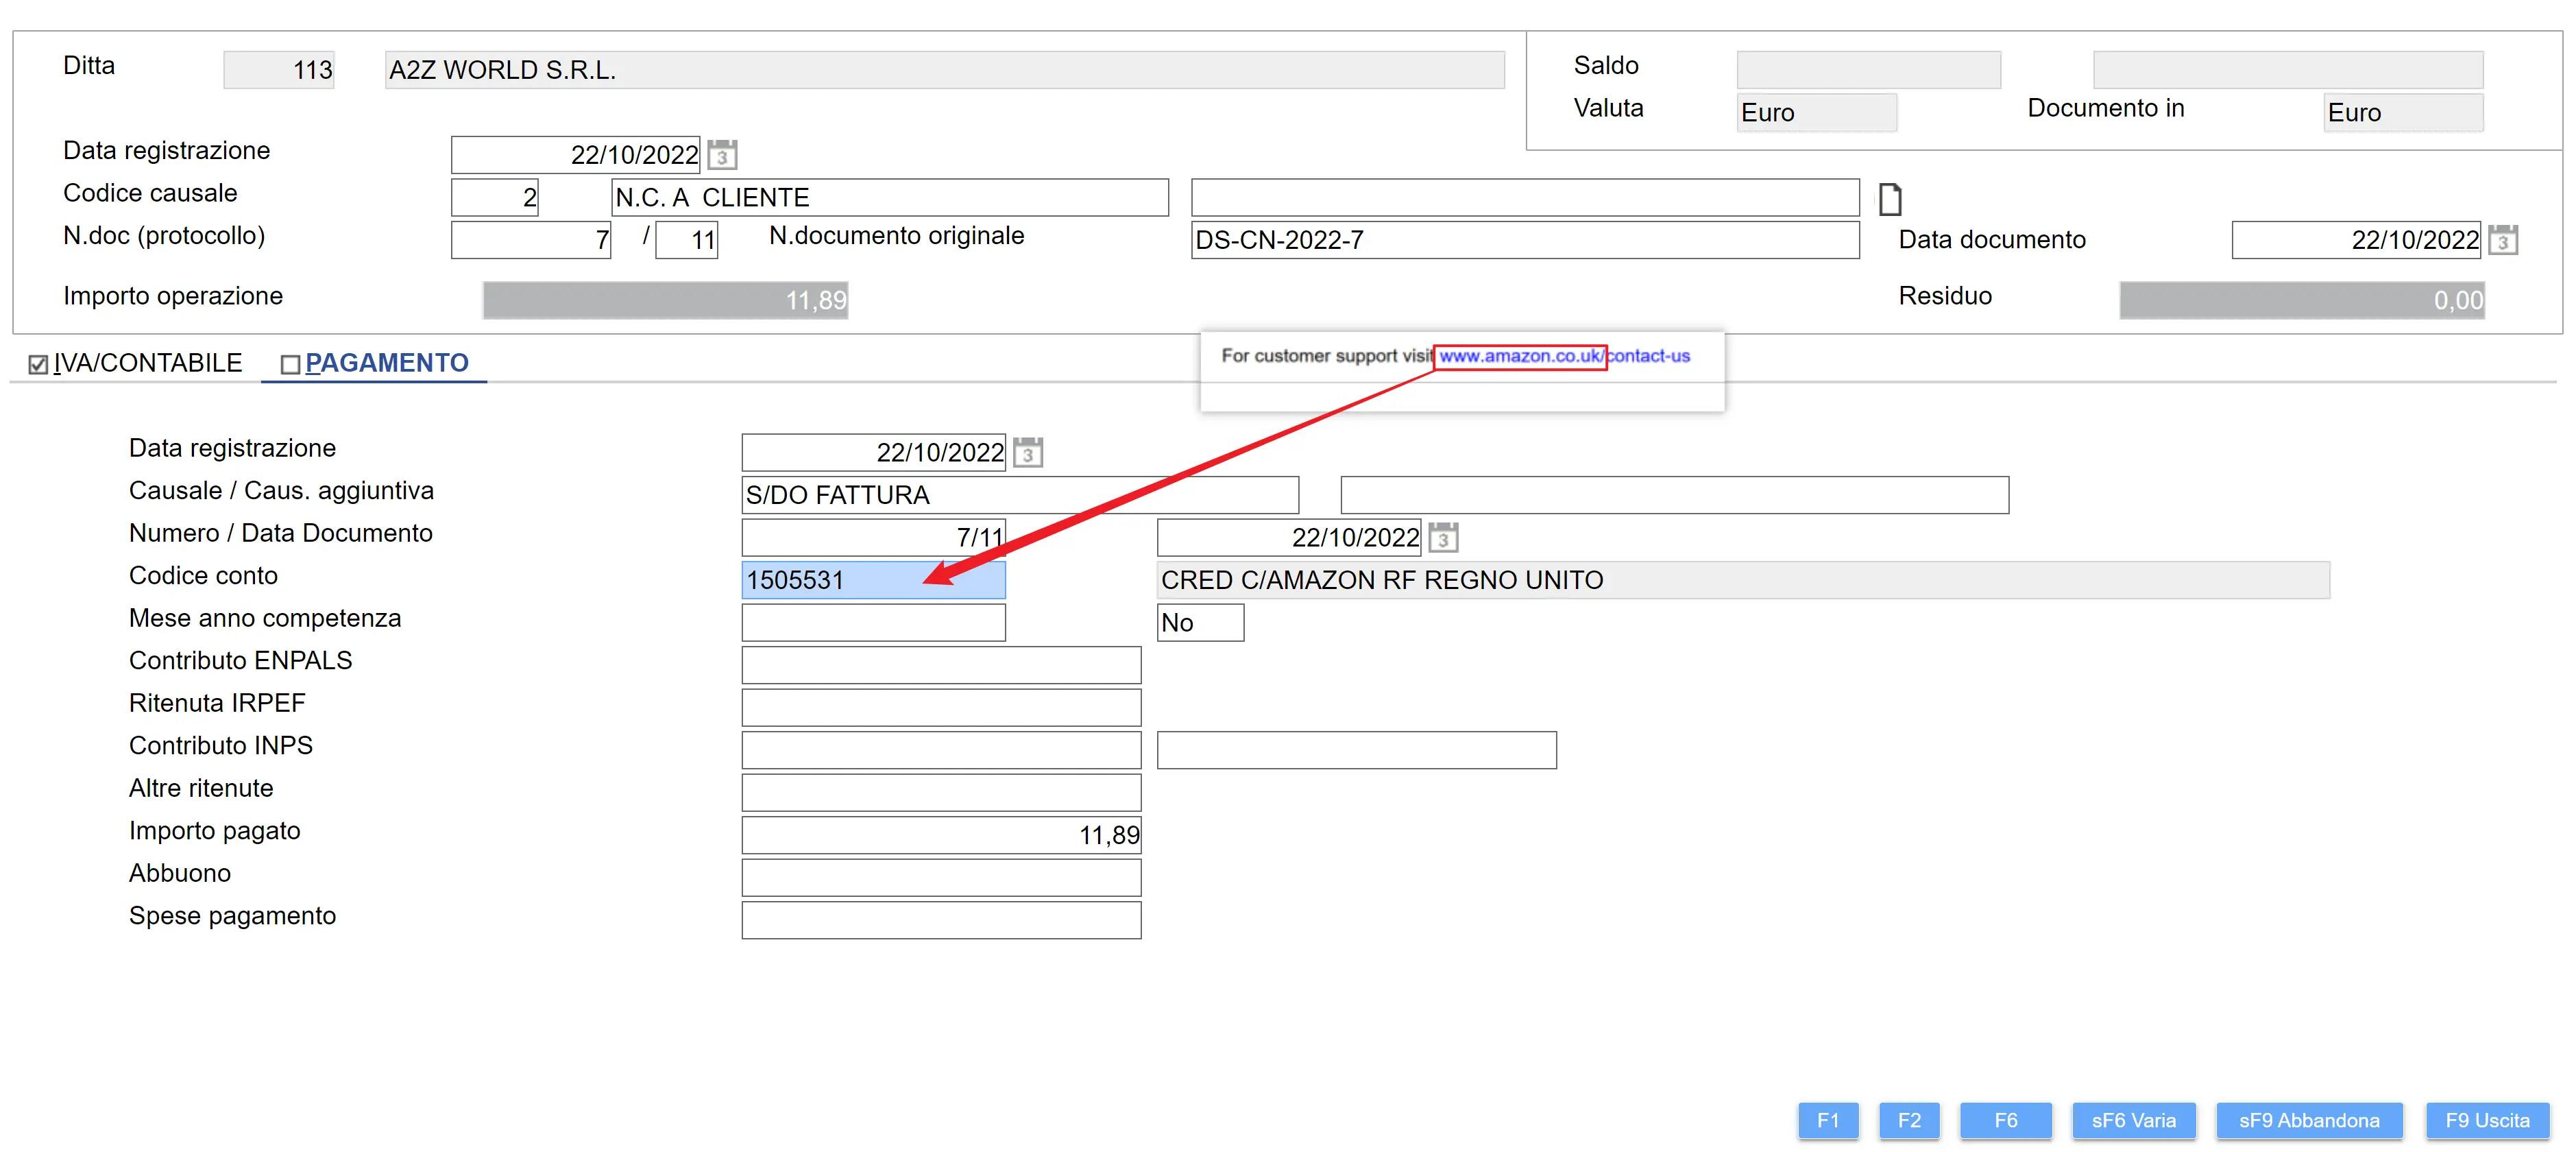Switch to the IVA/CONTABILE tab
The image size is (2576, 1152).
click(x=147, y=363)
